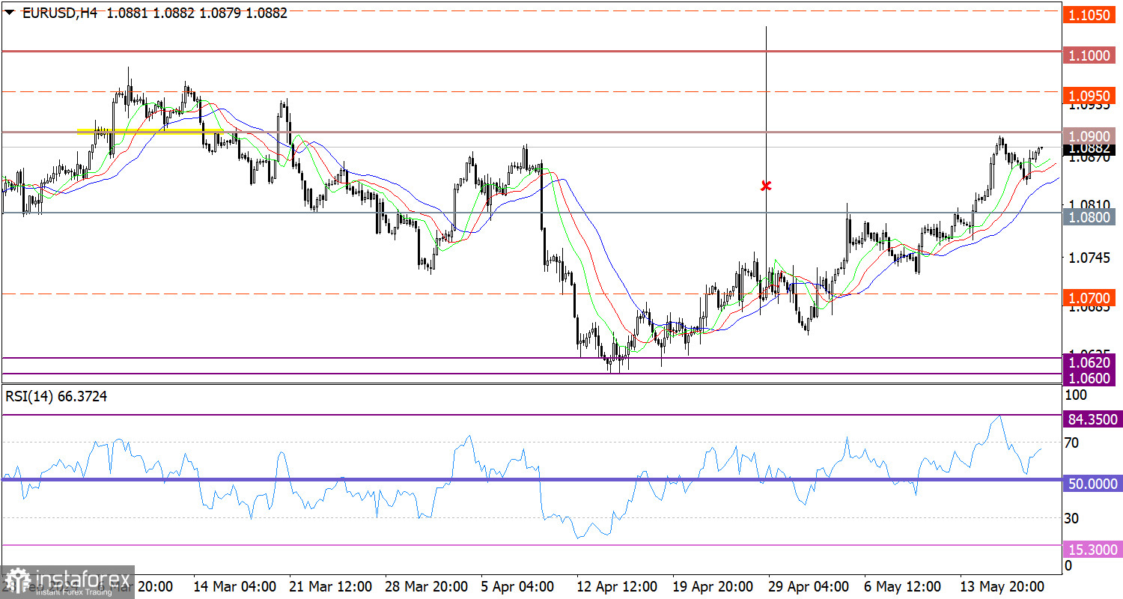Click the RSI 50.0000 level label
This screenshot has width=1123, height=599.
pyautogui.click(x=1093, y=484)
